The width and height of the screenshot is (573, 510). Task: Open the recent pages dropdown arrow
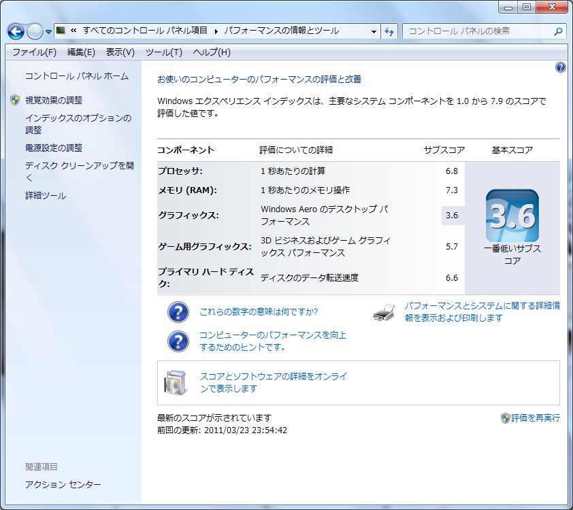tap(48, 32)
